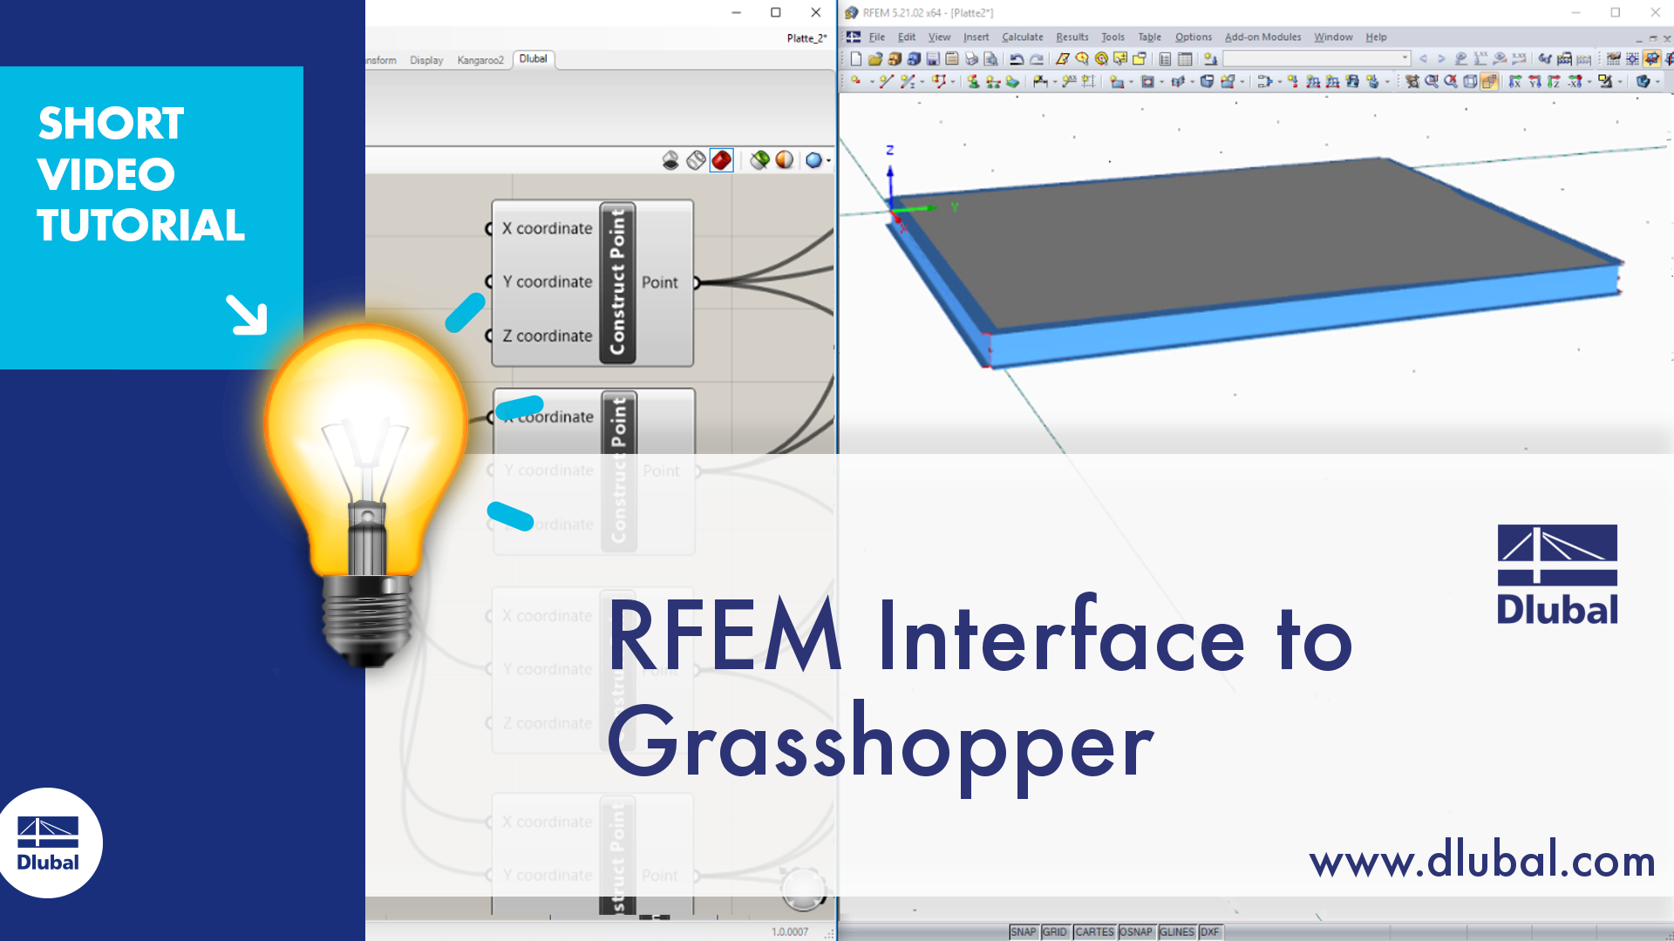Expand the blue sphere preview dropdown arrow
The image size is (1674, 941).
(x=828, y=160)
